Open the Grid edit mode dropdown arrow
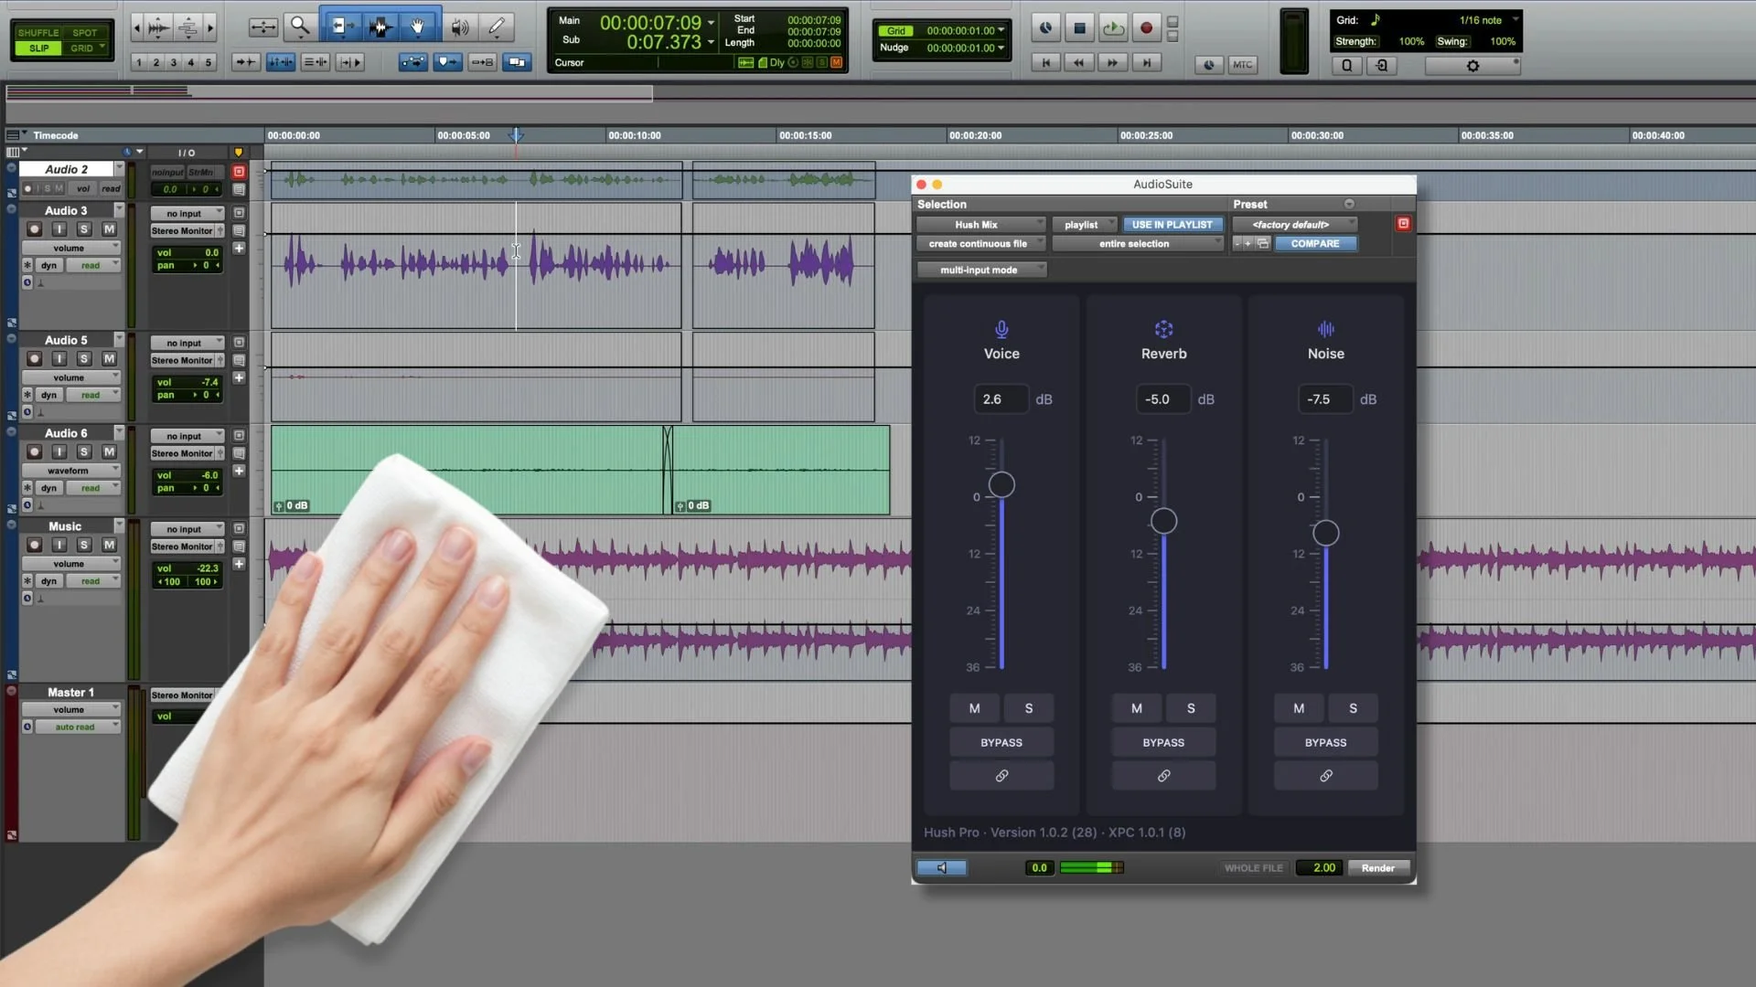 (x=102, y=48)
